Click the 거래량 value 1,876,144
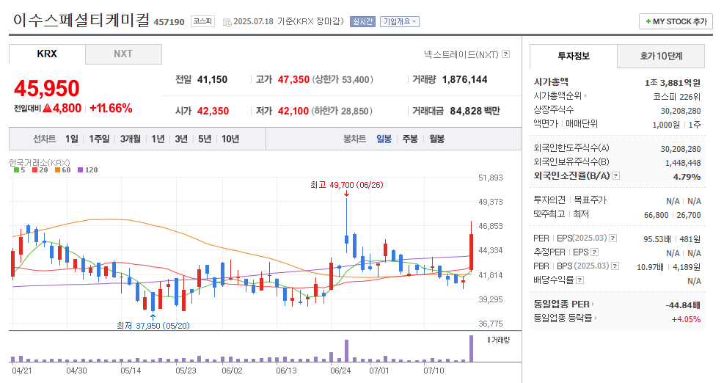 tap(464, 79)
